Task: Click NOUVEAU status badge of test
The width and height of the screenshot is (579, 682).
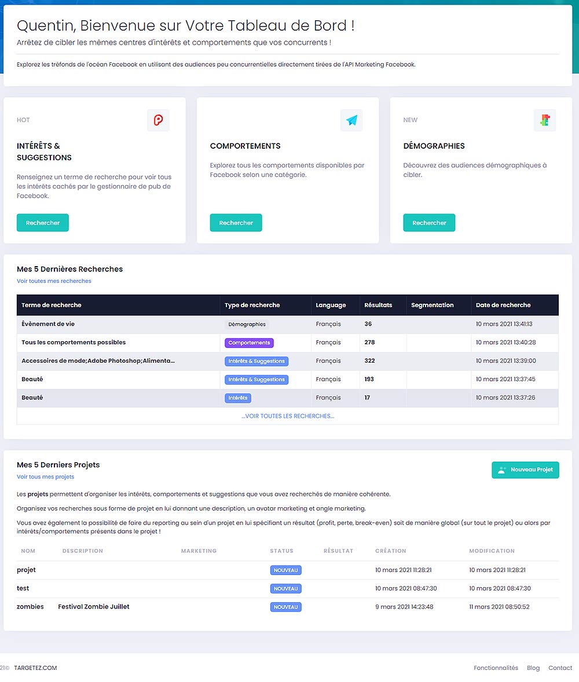Action: click(x=285, y=588)
